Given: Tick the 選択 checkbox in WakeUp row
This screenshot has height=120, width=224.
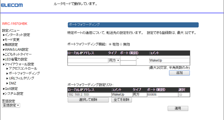Looking at the screenshot, I should coord(181,95).
